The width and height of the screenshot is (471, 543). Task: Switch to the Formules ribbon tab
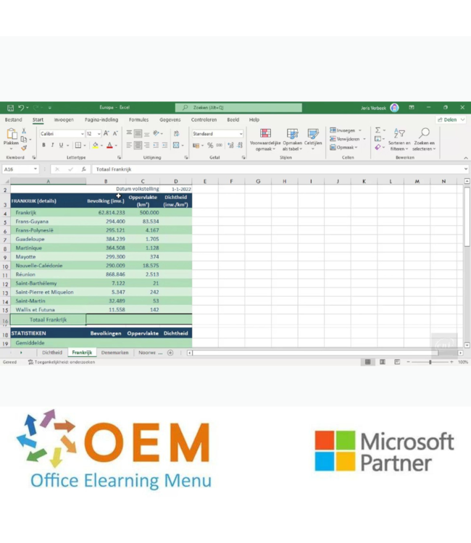tap(138, 119)
